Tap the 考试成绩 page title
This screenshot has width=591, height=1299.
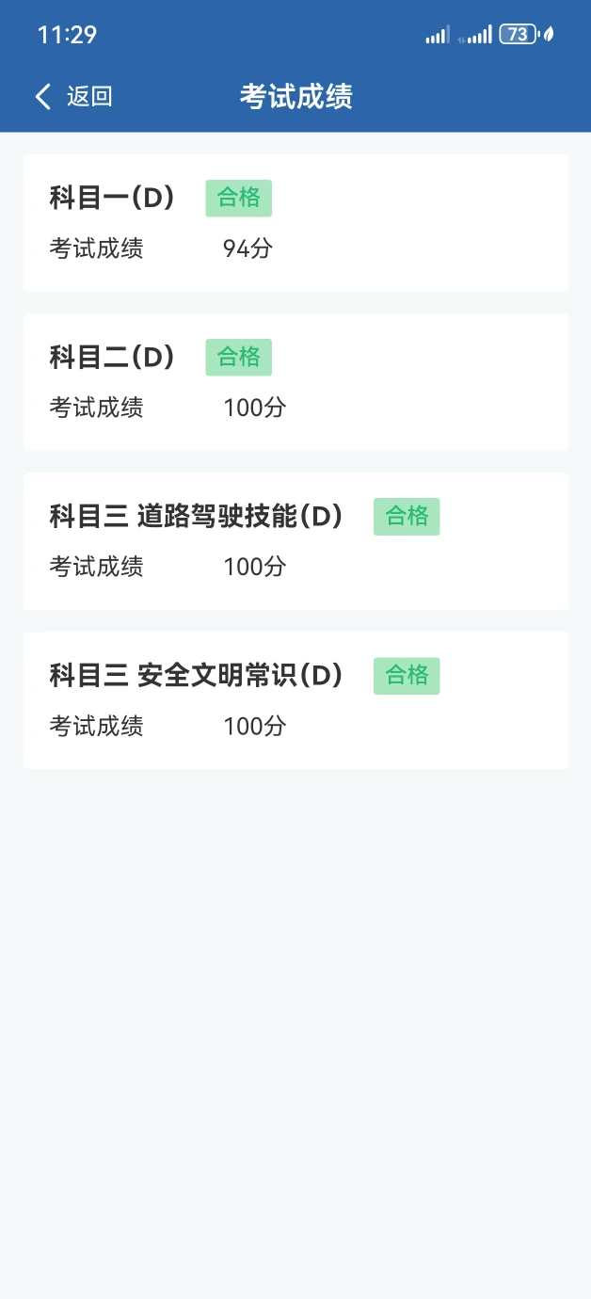pos(295,96)
